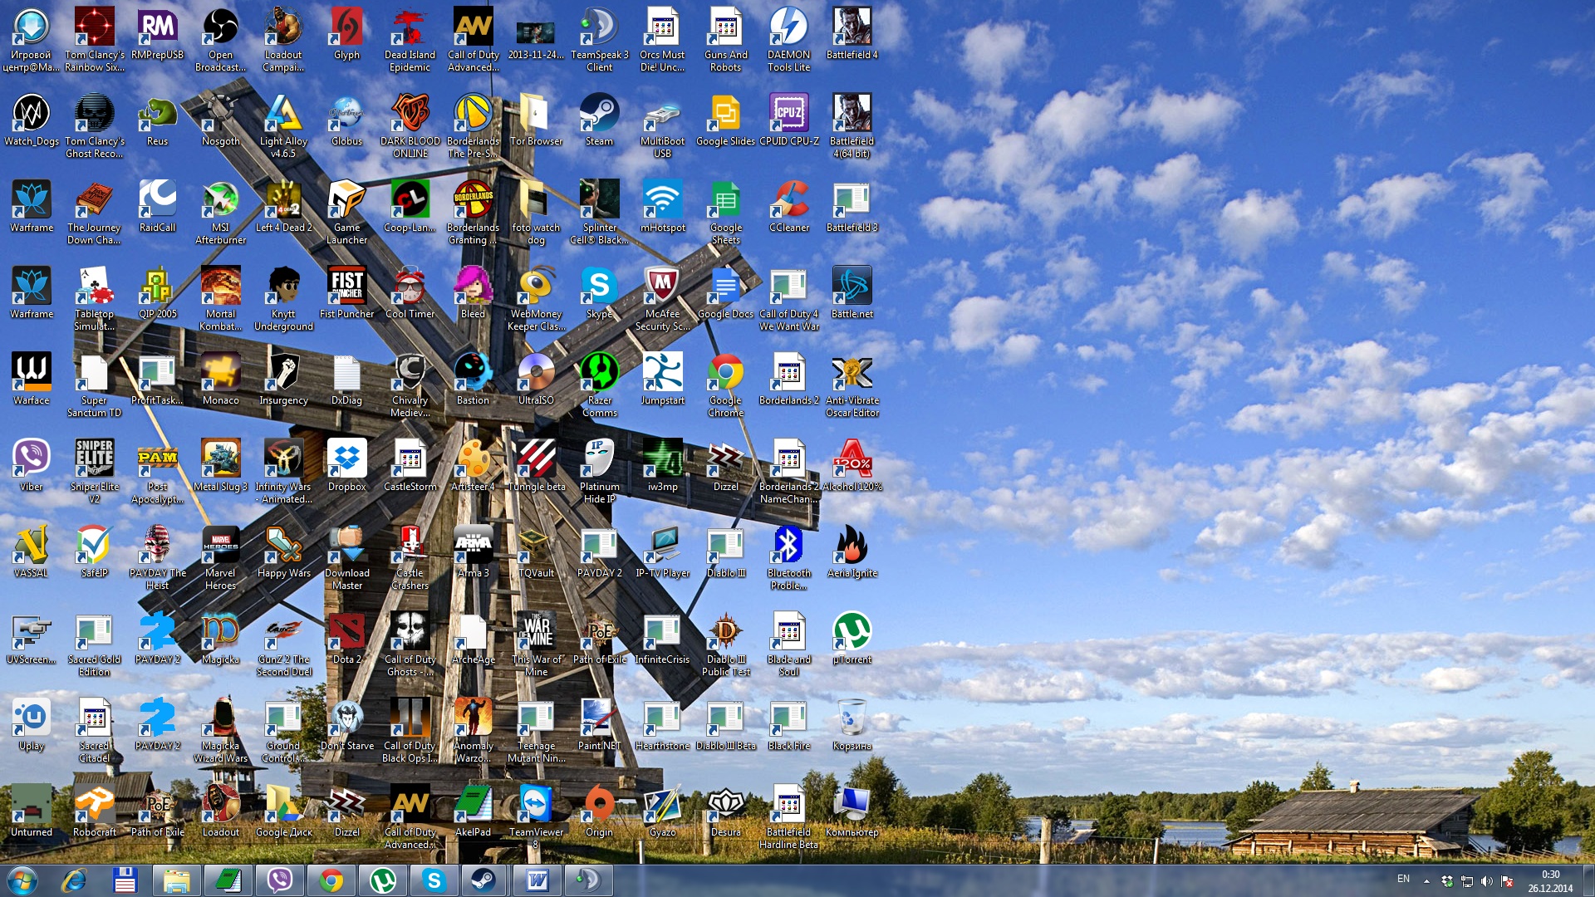This screenshot has height=897, width=1595.
Task: Open the Recycle Bin (Корзина)
Action: (851, 725)
